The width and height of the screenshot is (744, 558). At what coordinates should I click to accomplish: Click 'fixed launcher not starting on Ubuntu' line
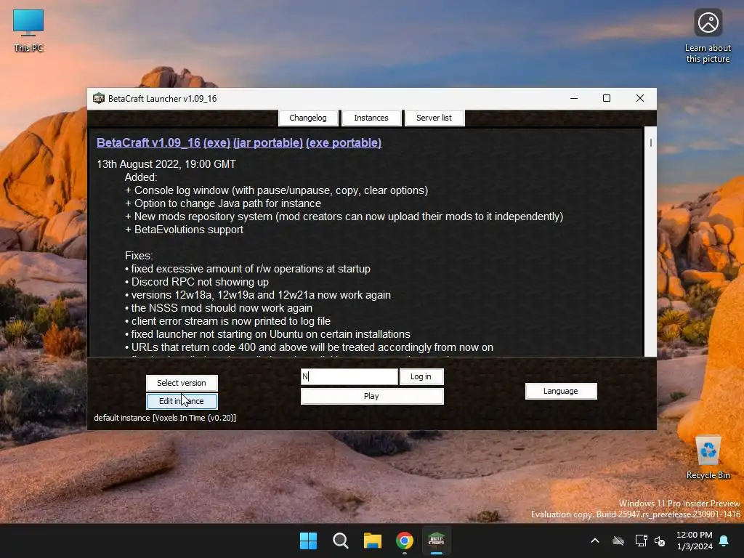tap(267, 334)
